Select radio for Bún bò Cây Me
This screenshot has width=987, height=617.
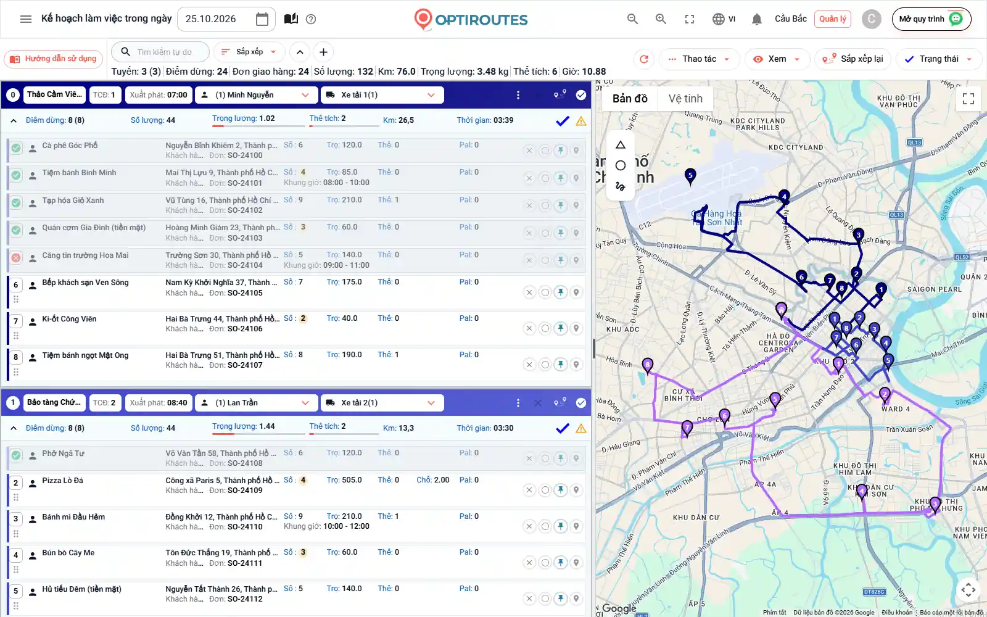(x=545, y=563)
